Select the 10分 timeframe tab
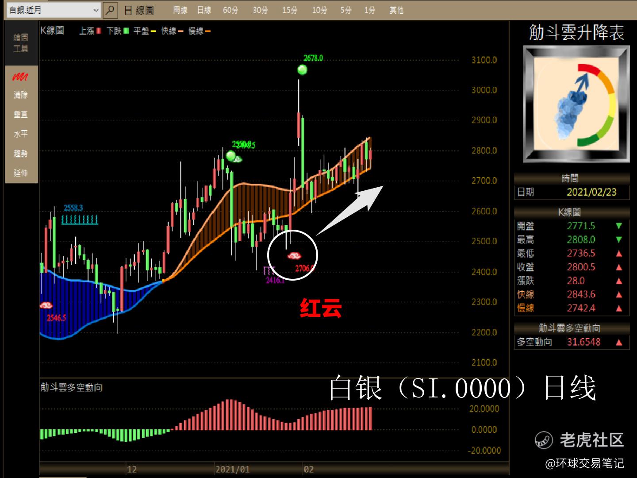Image resolution: width=637 pixels, height=478 pixels. 319,10
